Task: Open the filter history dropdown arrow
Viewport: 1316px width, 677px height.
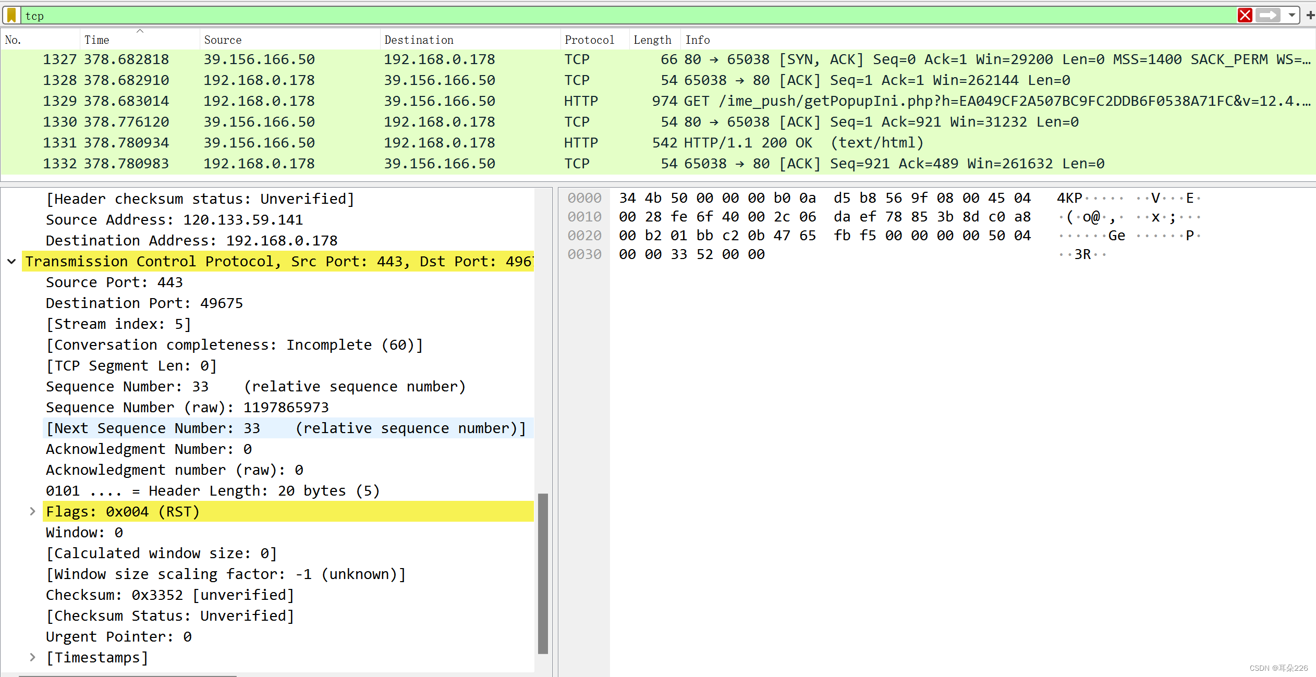Action: [1292, 15]
